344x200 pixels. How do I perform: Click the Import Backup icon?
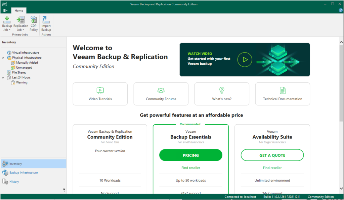[46, 23]
